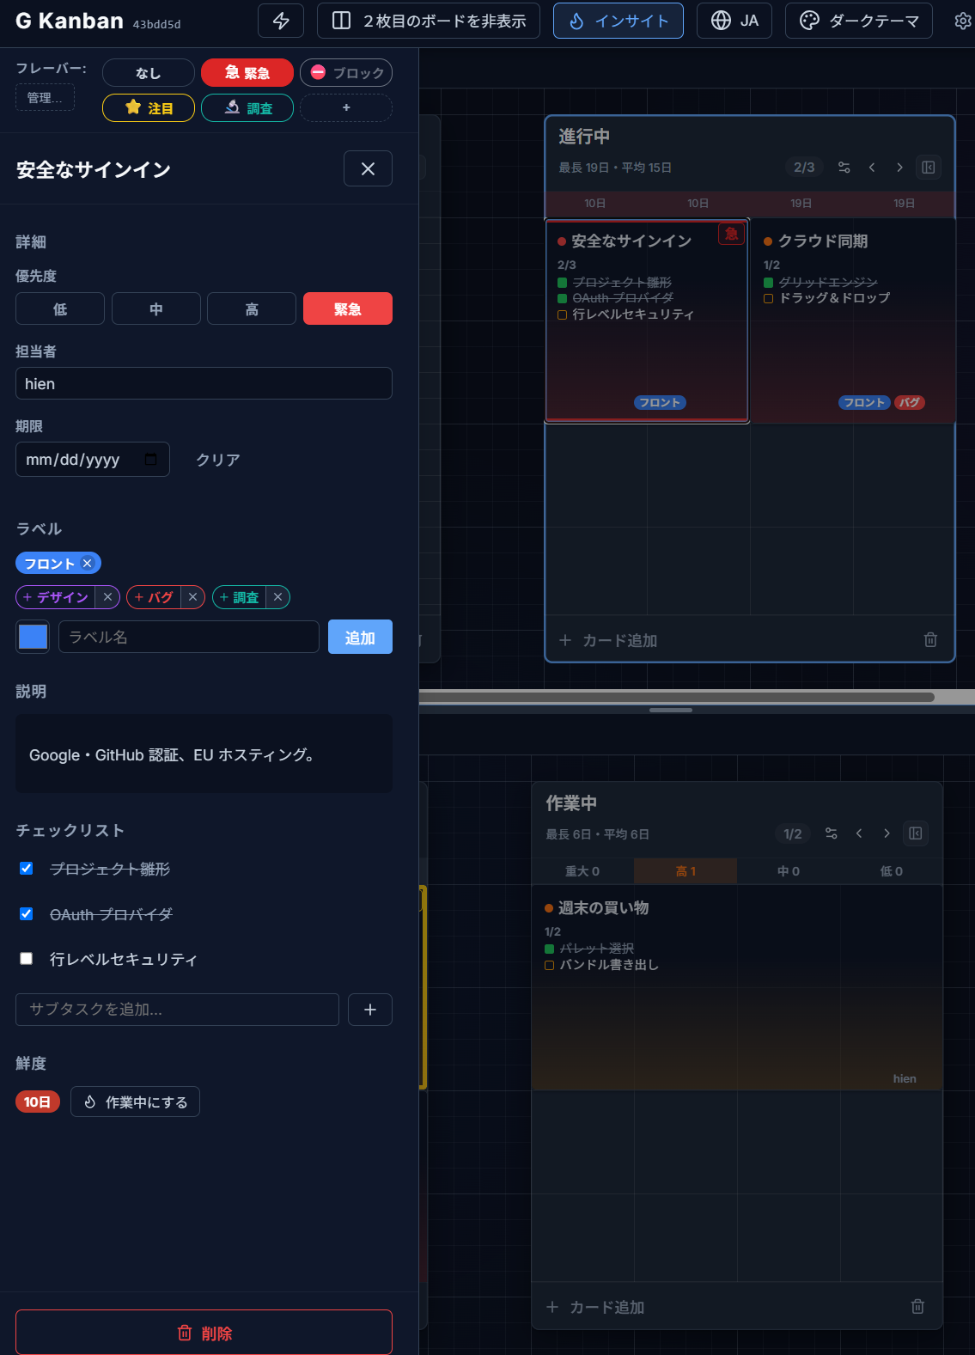Click the 10日 freshness badge

click(38, 1102)
